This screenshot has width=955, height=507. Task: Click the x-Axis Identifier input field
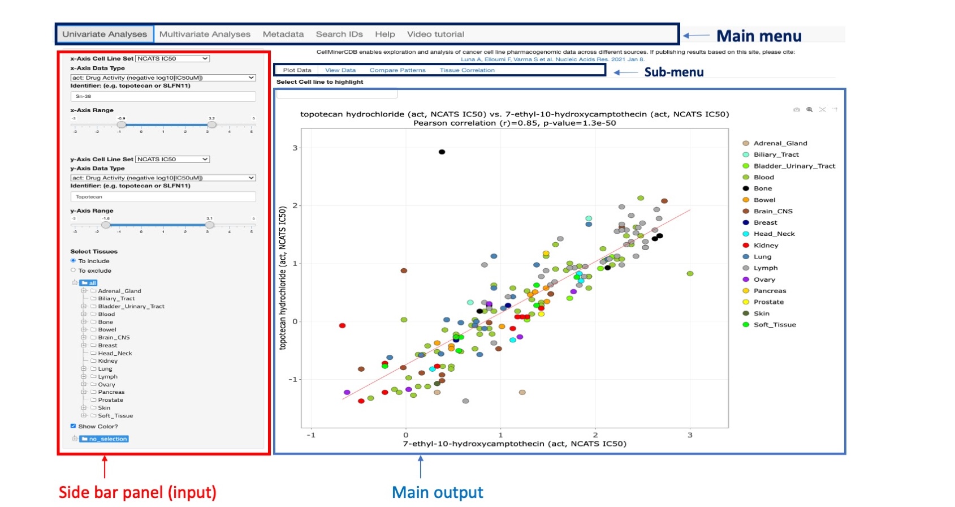click(163, 97)
